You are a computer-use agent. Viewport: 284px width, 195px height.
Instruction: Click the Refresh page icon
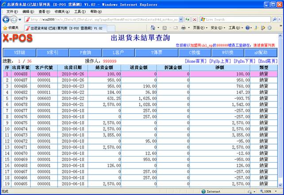pyautogui.click(x=188, y=19)
